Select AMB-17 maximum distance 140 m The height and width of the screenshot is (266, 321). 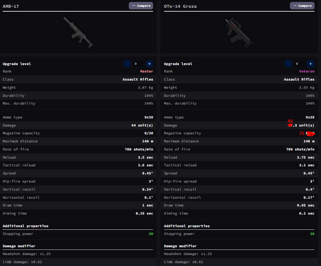point(148,141)
